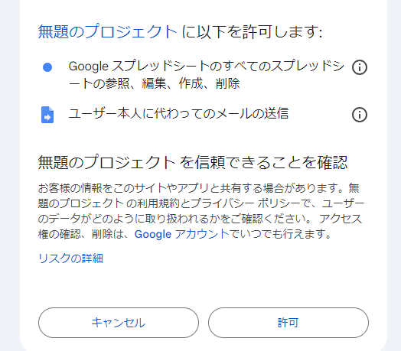The width and height of the screenshot is (401, 351).
Task: Click the 参照、編集、作成、削除 text line
Action: 173,83
